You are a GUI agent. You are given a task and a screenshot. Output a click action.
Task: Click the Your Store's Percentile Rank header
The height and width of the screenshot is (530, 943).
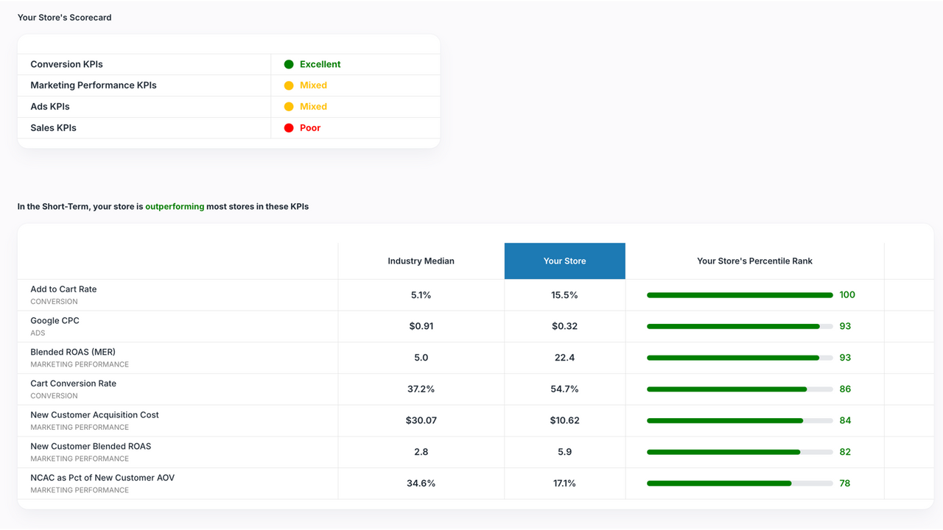(754, 261)
